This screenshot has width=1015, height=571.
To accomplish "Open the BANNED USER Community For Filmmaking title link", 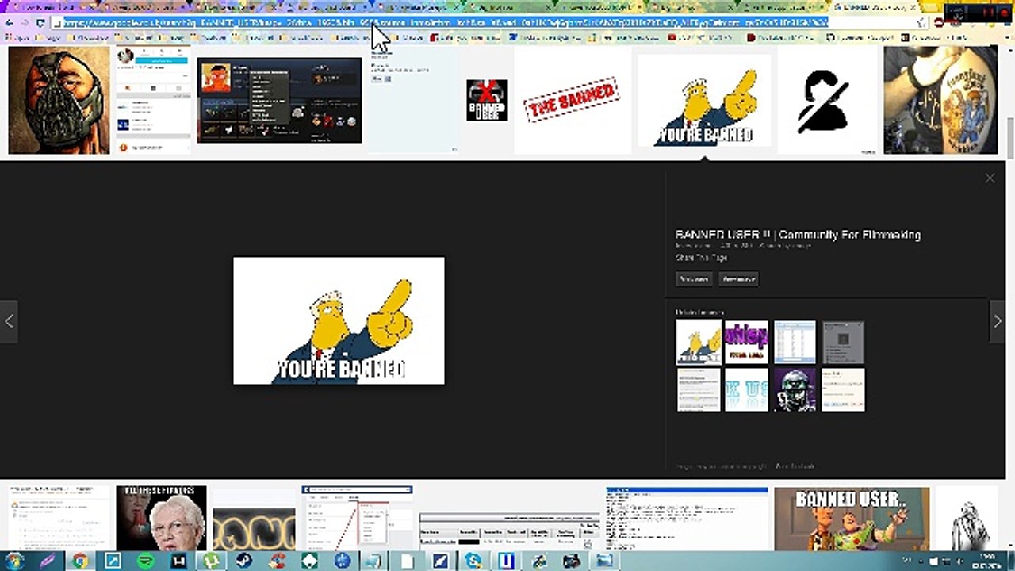I will [798, 235].
